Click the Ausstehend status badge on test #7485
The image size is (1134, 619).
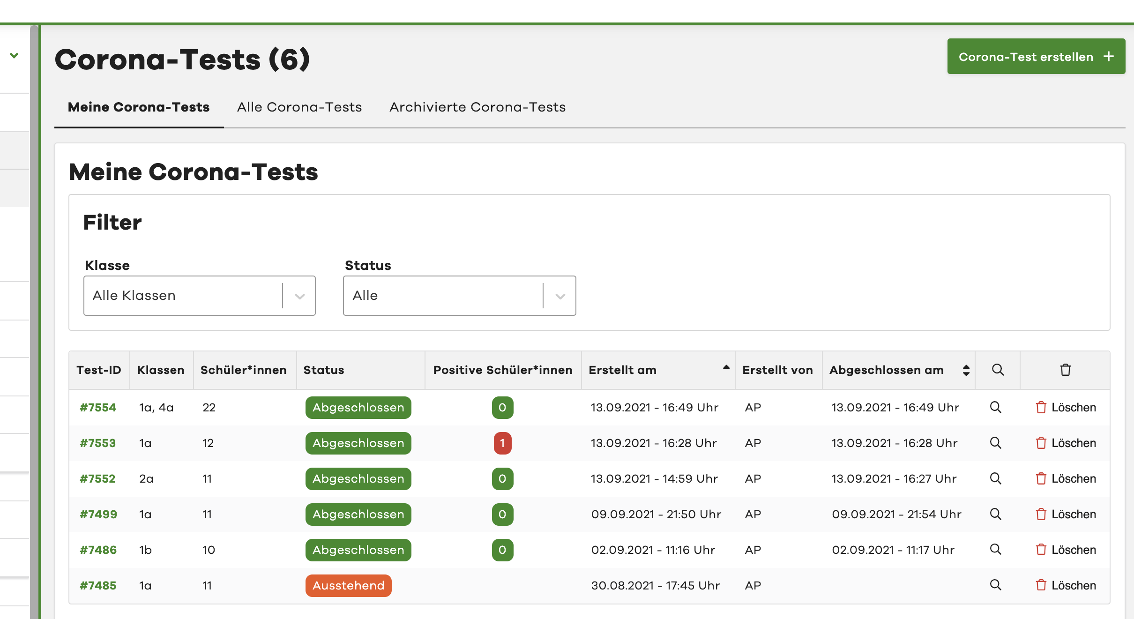(x=348, y=585)
